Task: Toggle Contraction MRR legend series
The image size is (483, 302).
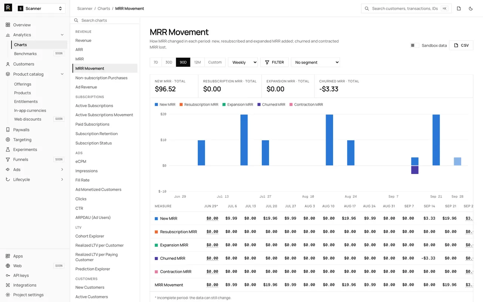Action: [x=306, y=105]
